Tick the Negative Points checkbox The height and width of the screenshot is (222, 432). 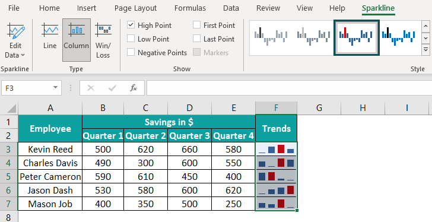tap(131, 52)
